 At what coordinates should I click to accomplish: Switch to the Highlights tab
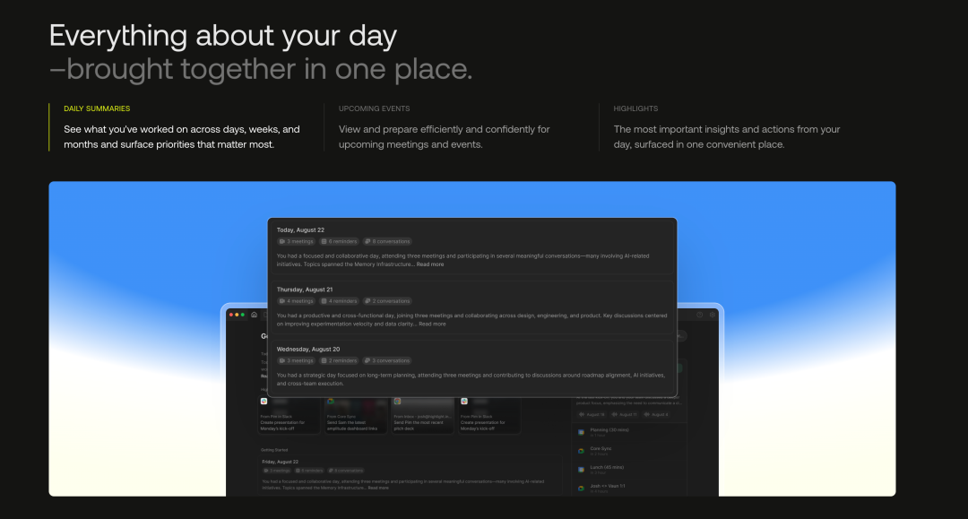tap(635, 108)
